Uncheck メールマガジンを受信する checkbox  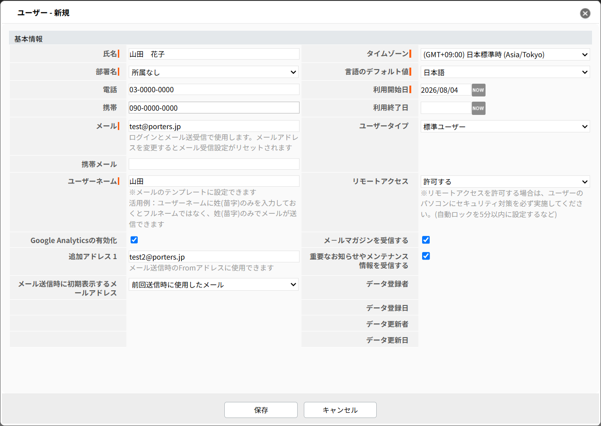click(x=426, y=240)
